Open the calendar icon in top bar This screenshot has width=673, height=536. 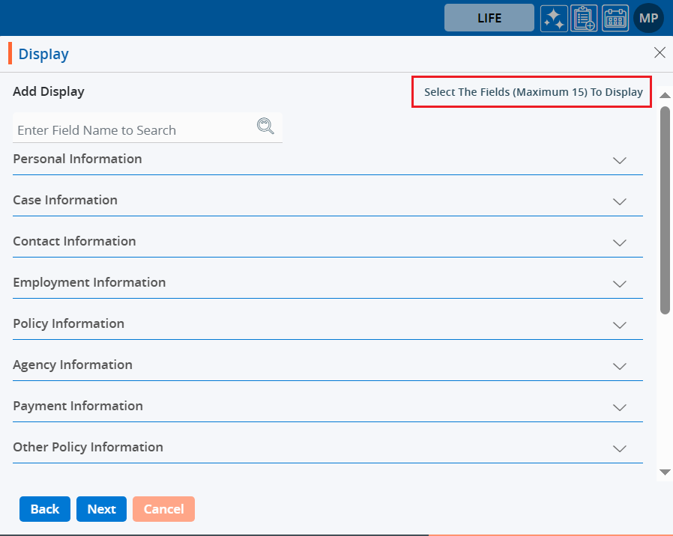[x=615, y=18]
